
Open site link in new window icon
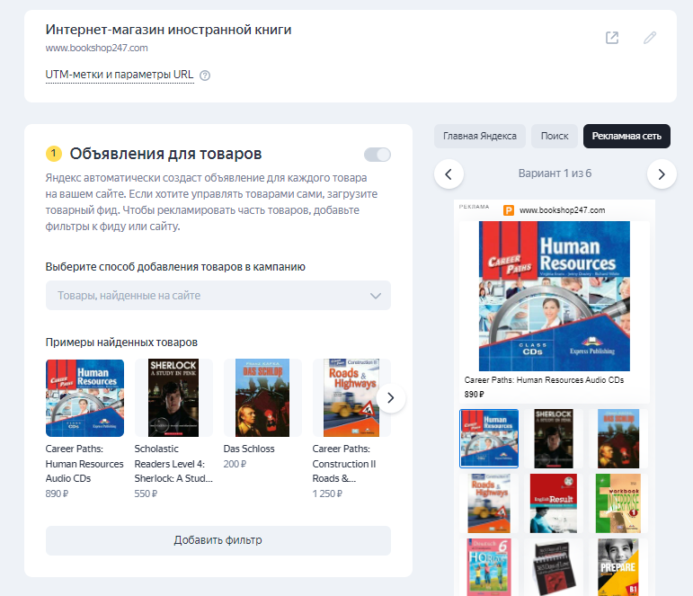click(612, 38)
